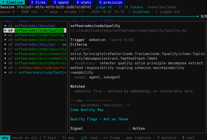Click the 11.1K tokens label
Viewport: 207px width, 140px height.
click(x=130, y=7)
